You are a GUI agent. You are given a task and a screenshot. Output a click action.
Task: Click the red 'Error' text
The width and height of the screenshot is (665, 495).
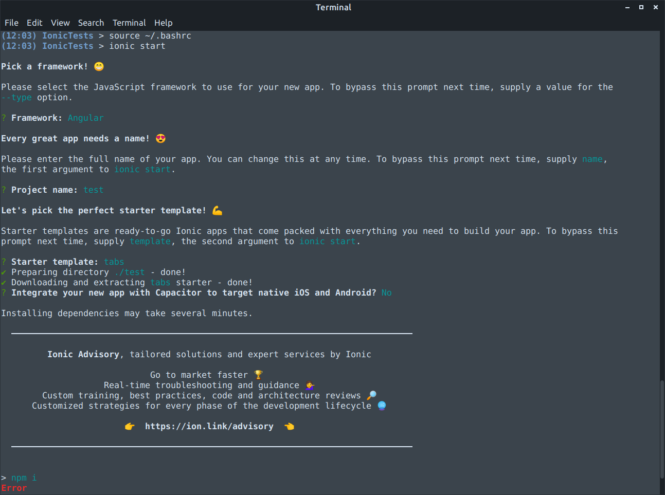(x=14, y=488)
